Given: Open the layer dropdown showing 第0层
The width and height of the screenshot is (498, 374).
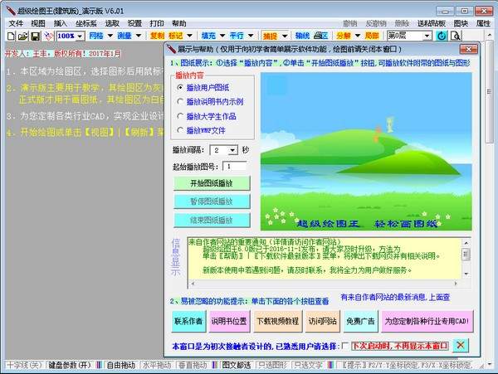Looking at the screenshot, I should pos(427,36).
